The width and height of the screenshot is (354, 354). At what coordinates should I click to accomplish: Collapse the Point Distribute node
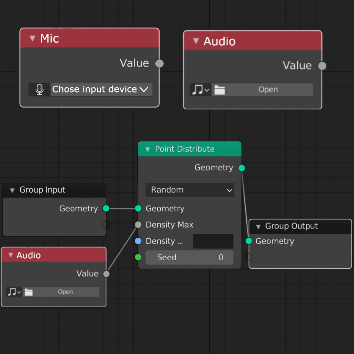pos(147,149)
